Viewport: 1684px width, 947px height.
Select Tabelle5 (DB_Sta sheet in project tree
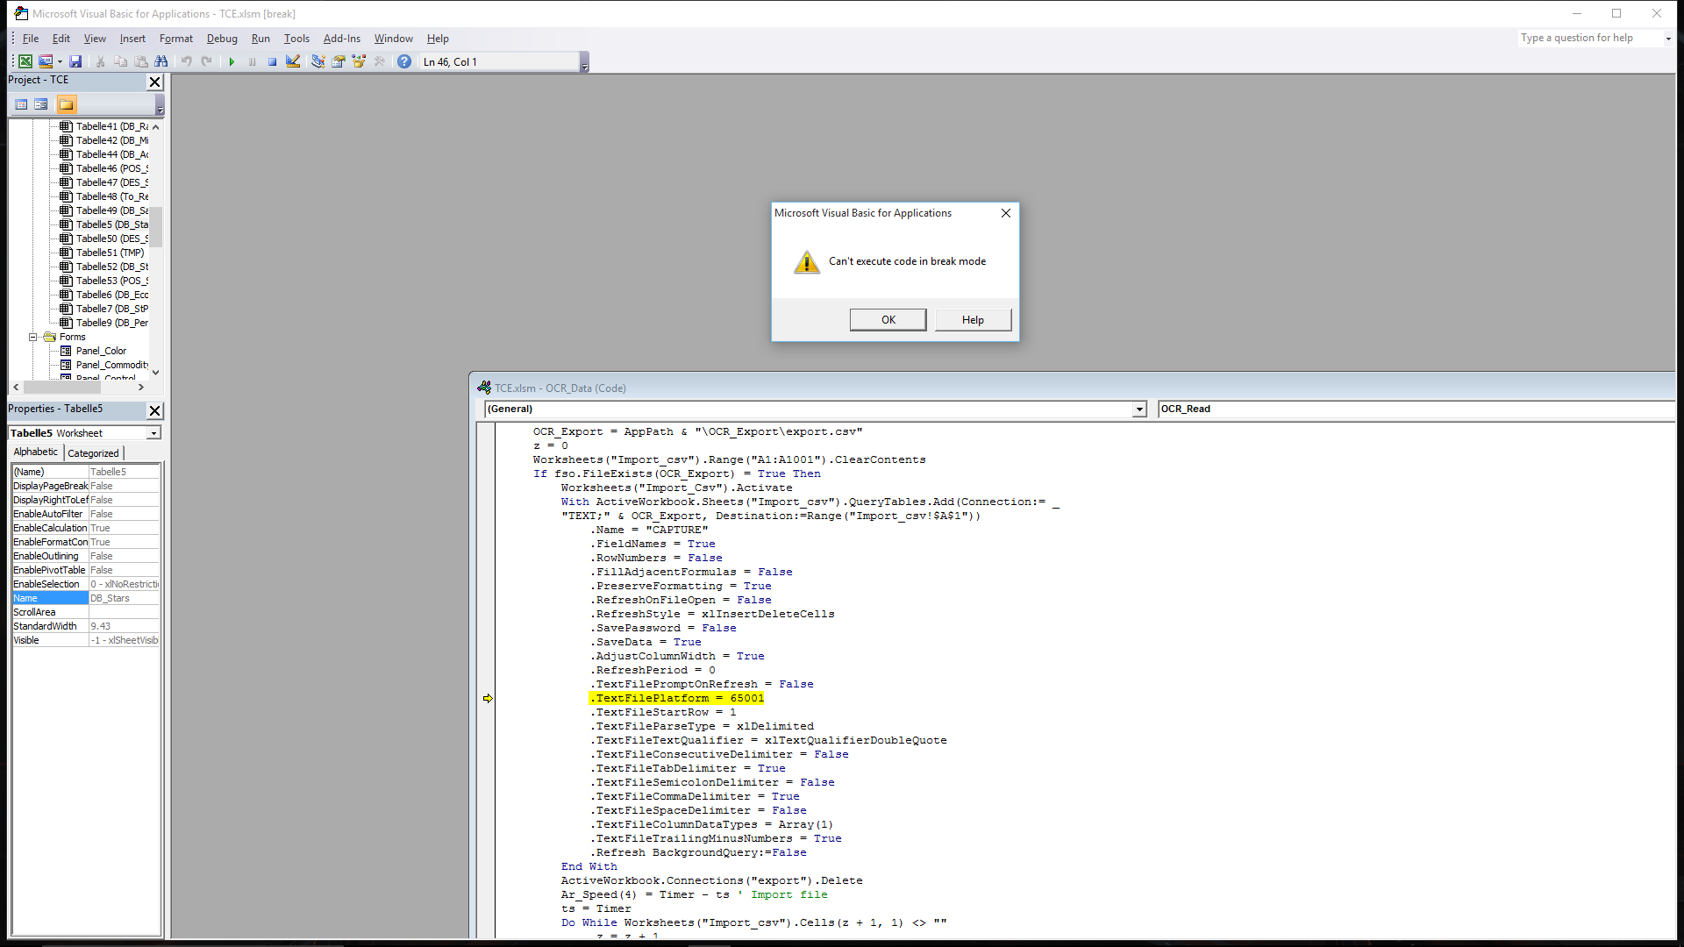point(111,224)
